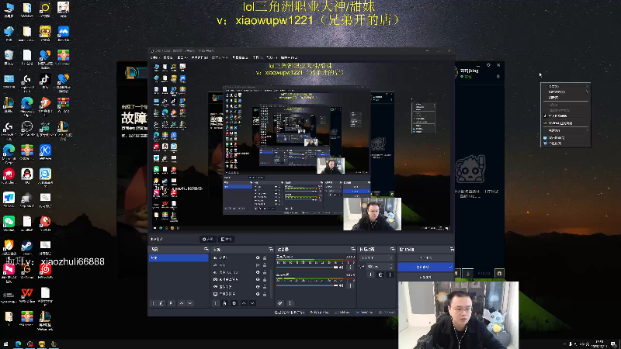This screenshot has height=349, width=621.
Task: Open the blue mountain-logo app shortcut
Action: [x=64, y=33]
